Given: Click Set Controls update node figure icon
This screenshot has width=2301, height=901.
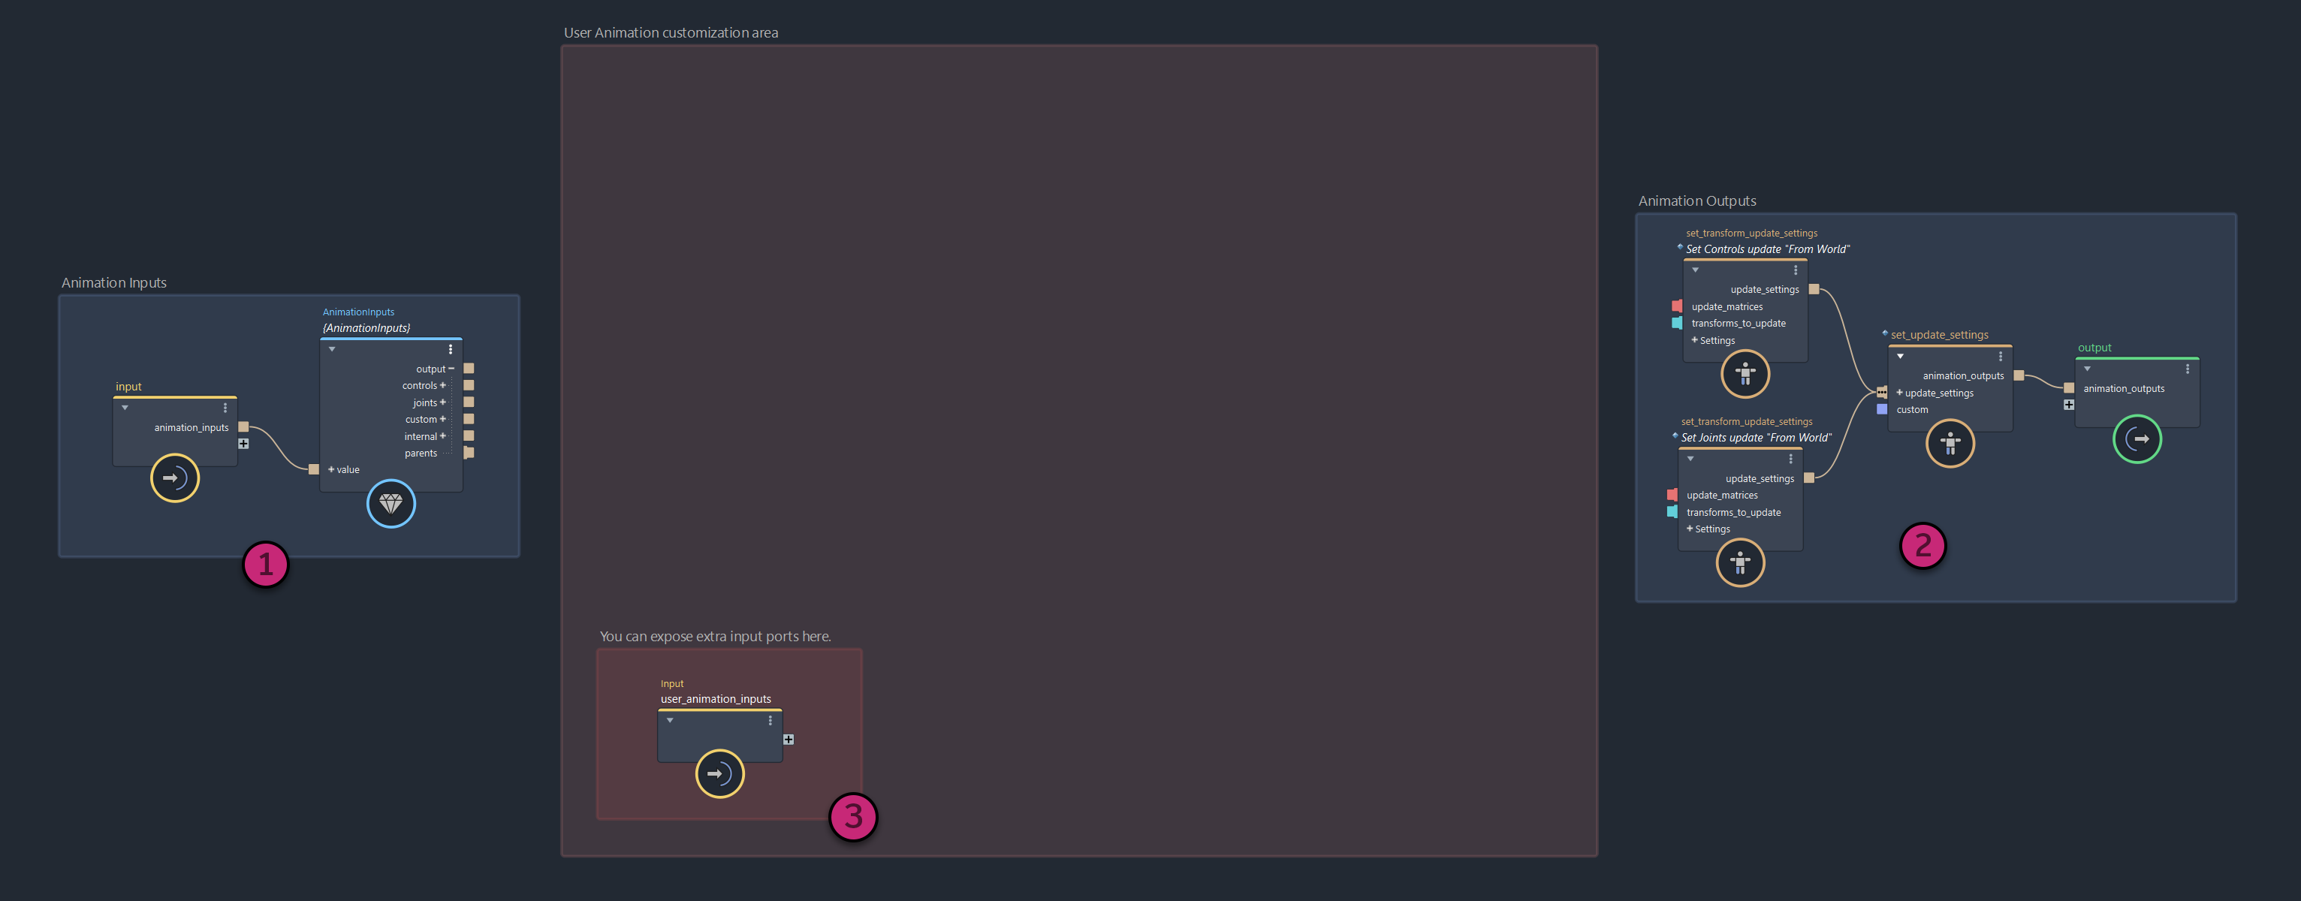Looking at the screenshot, I should tap(1745, 373).
